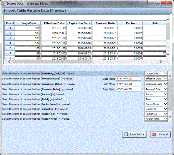Screen dimensions: 174x155
Task: Click Expiration Date's Date Mask field
Action: click(x=129, y=84)
